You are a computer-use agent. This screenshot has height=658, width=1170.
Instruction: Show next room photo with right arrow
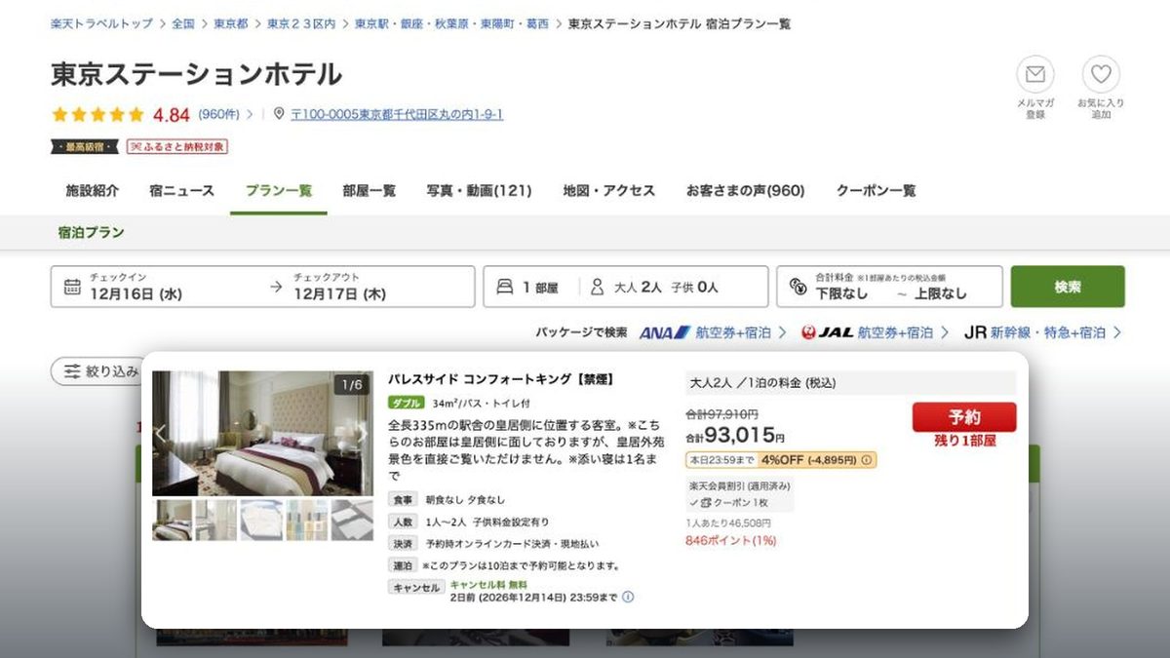point(362,434)
